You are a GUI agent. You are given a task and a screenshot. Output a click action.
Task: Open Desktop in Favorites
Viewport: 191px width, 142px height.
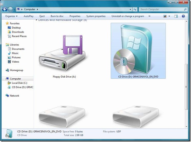click(x=16, y=28)
